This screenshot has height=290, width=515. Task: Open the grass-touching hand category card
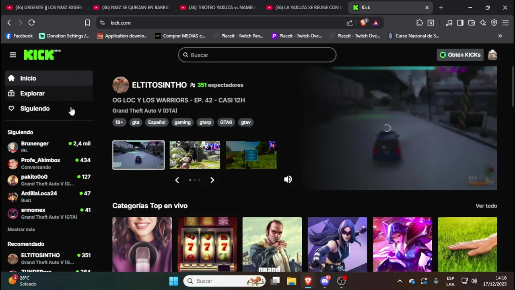click(x=468, y=244)
